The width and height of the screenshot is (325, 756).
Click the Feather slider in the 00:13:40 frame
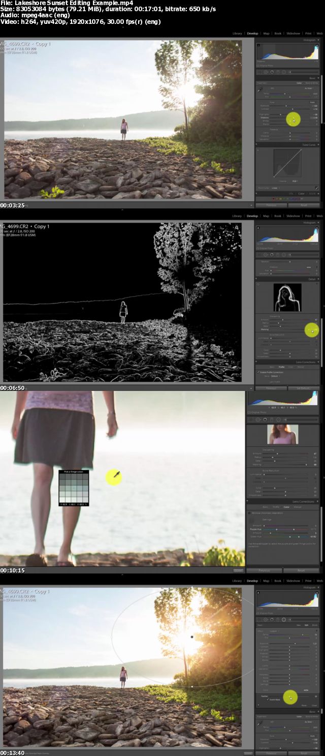tap(289, 697)
